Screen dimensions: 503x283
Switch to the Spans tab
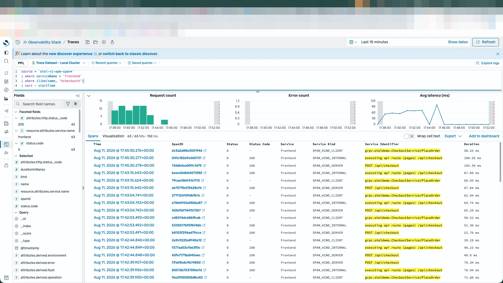click(x=93, y=136)
